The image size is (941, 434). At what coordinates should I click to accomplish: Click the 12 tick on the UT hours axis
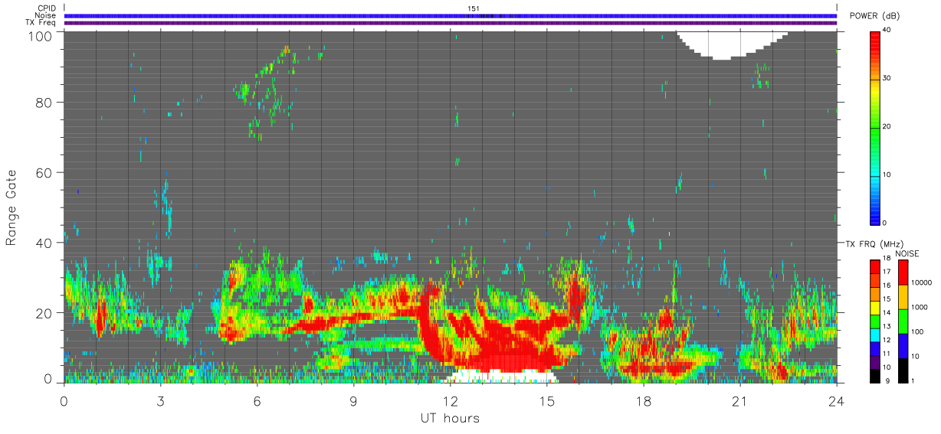(x=451, y=401)
